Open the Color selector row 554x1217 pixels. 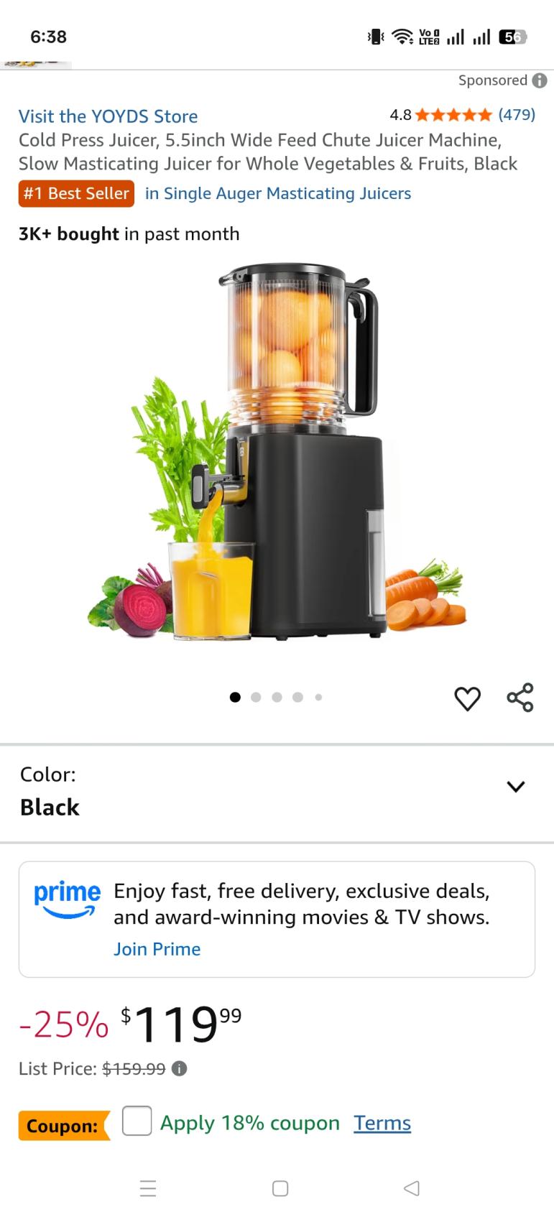point(277,793)
